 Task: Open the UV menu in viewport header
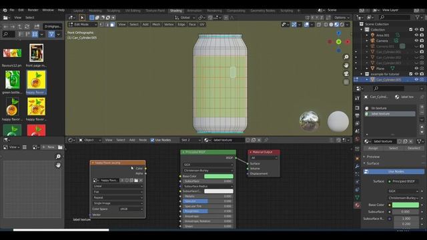click(201, 25)
